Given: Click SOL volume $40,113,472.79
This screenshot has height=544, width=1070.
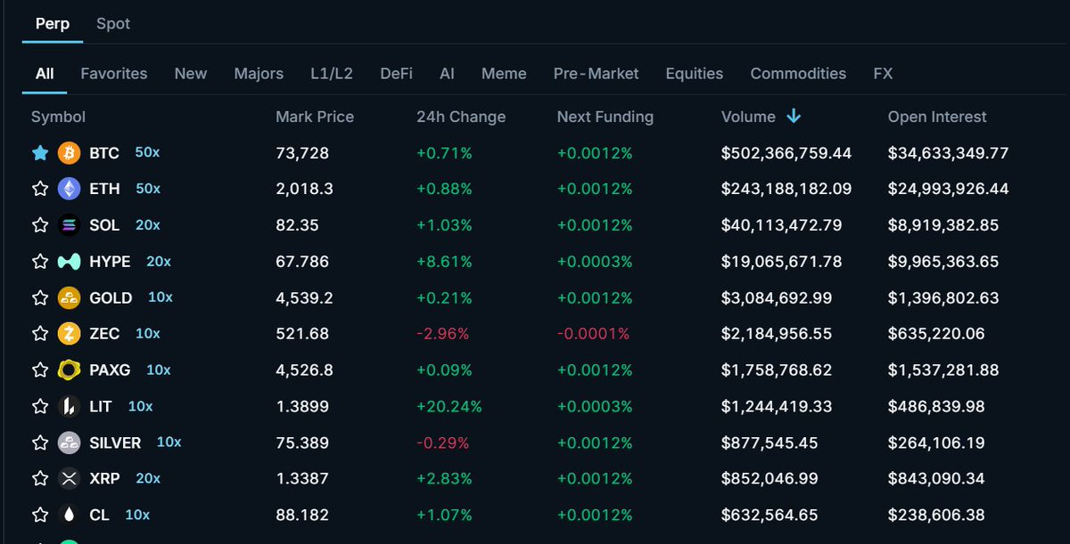Looking at the screenshot, I should (782, 225).
